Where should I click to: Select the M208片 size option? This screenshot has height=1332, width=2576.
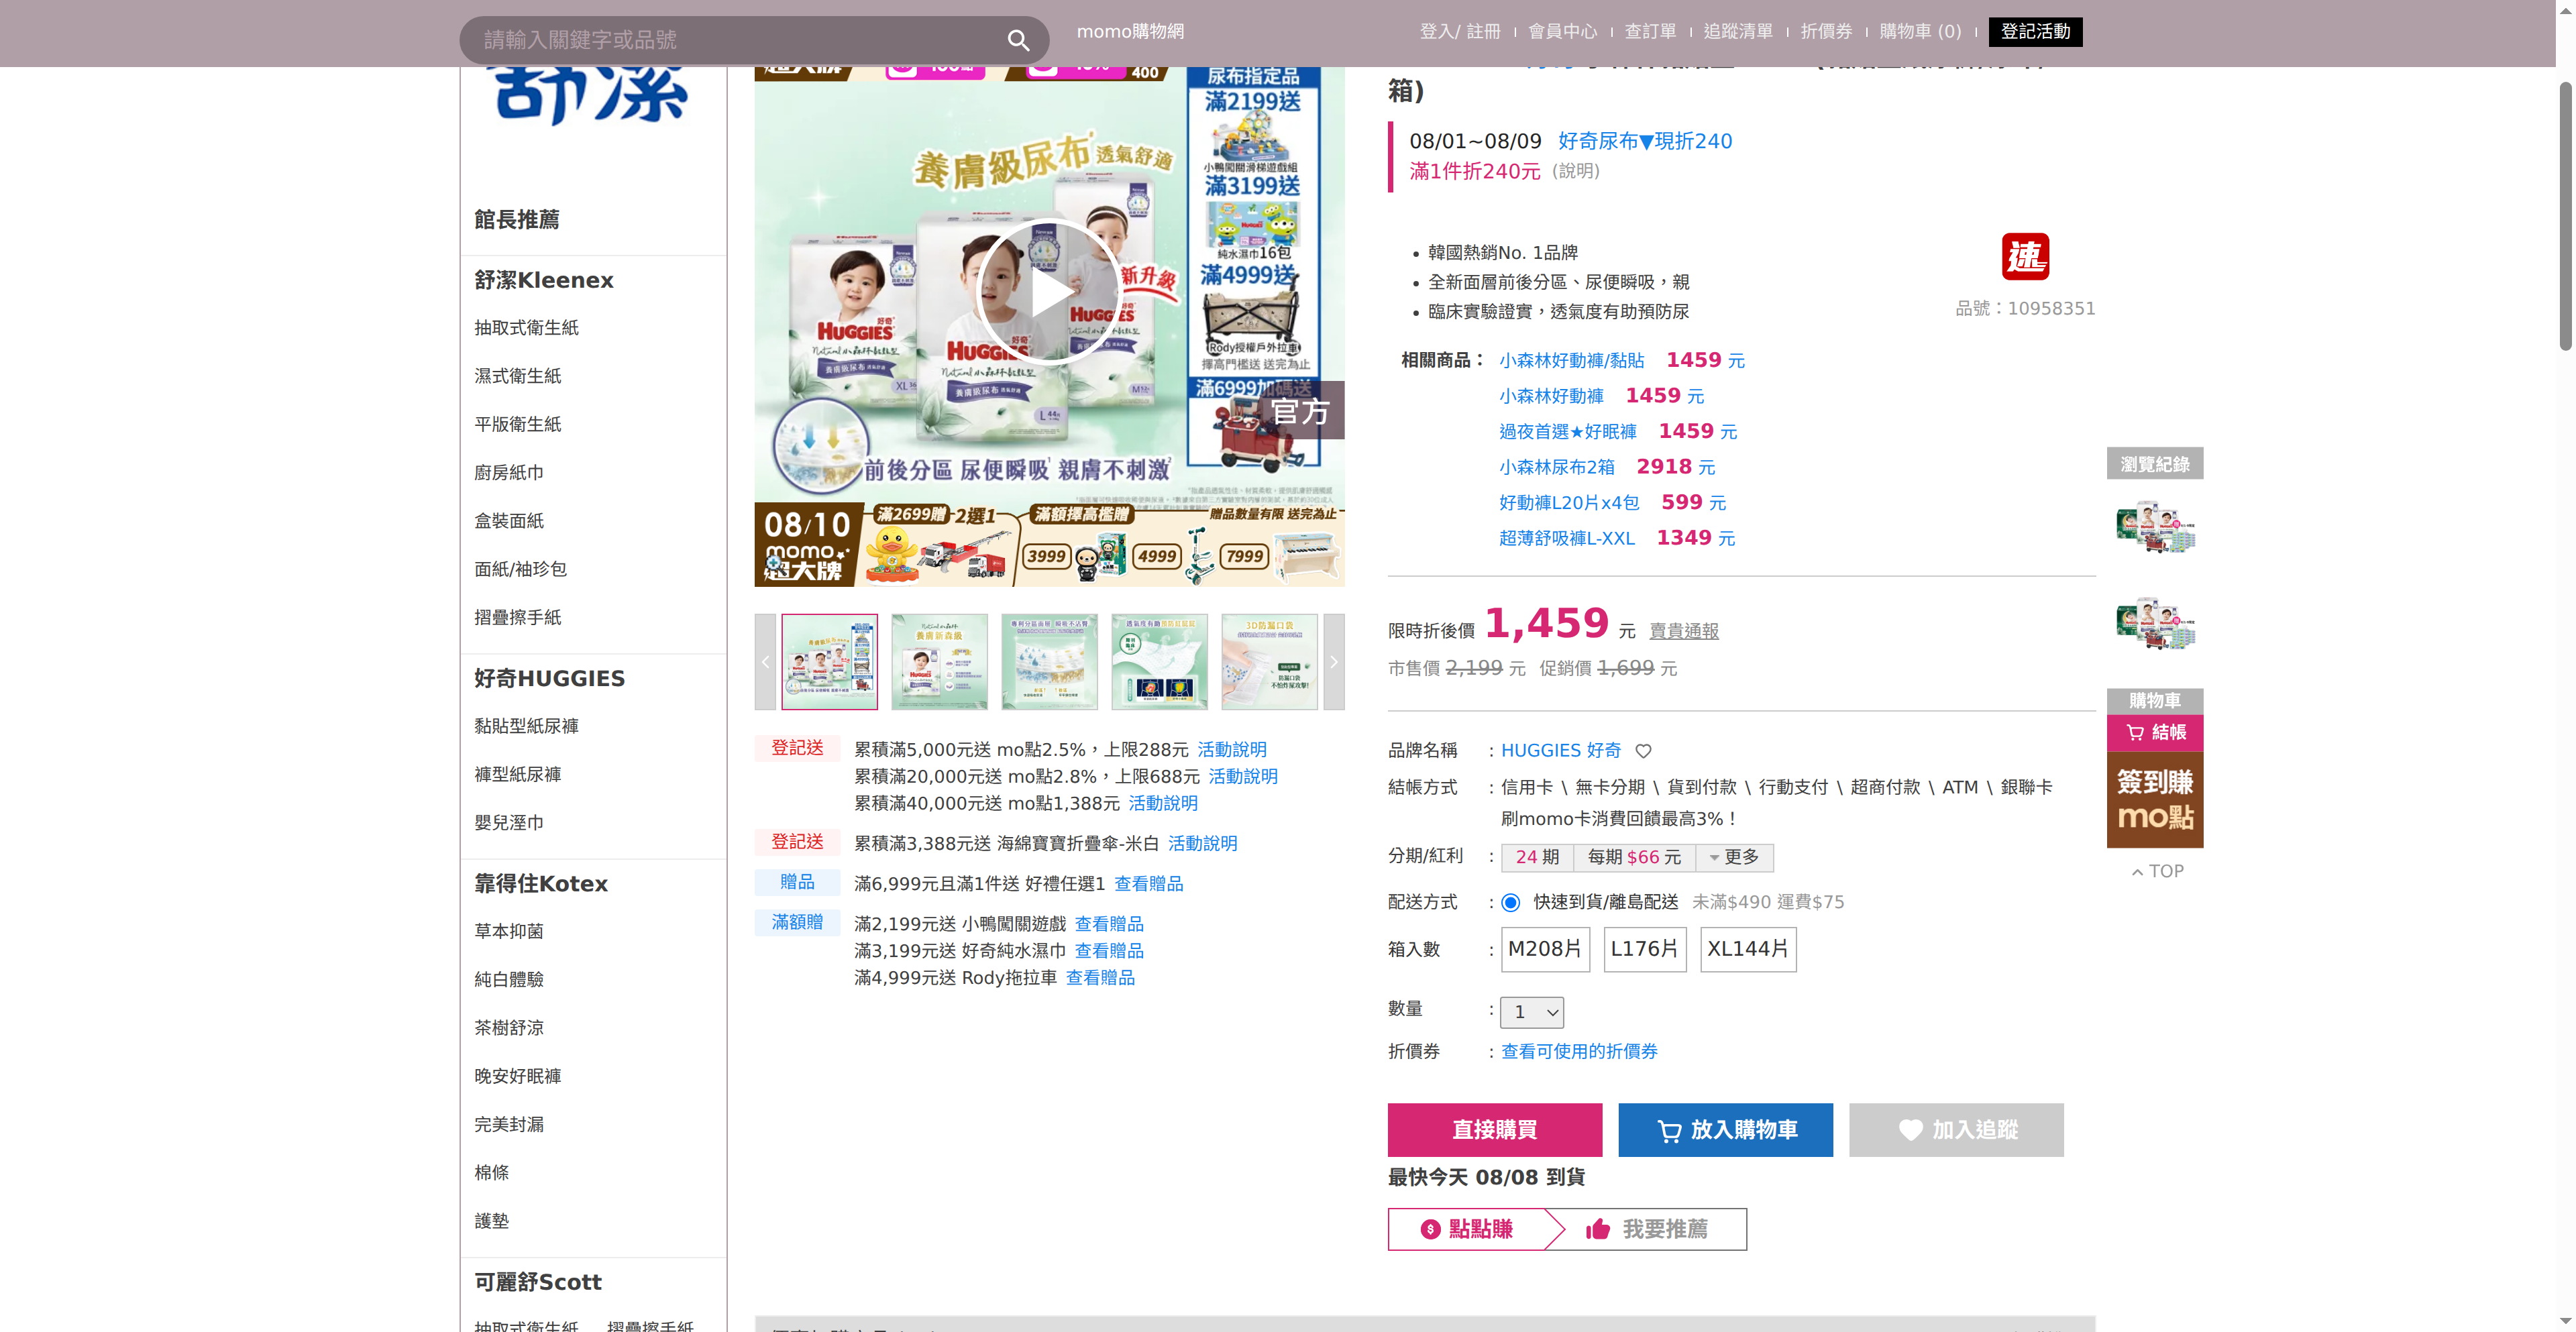point(1544,949)
